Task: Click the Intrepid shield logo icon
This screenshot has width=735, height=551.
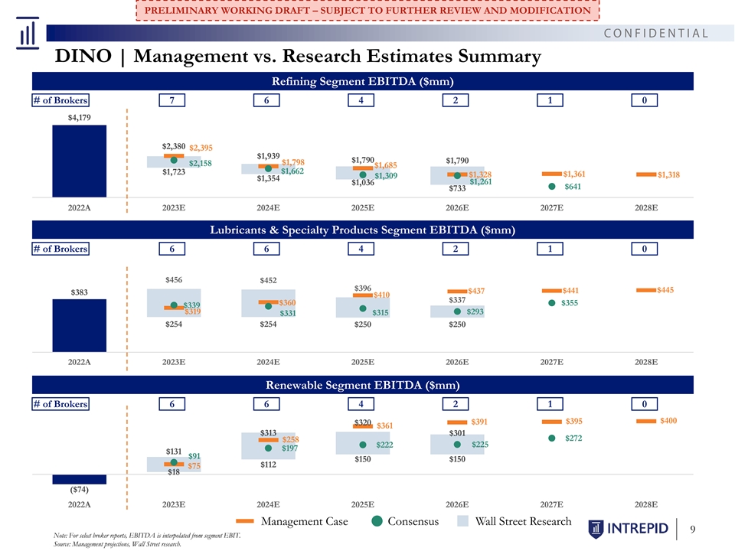Action: tap(596, 529)
